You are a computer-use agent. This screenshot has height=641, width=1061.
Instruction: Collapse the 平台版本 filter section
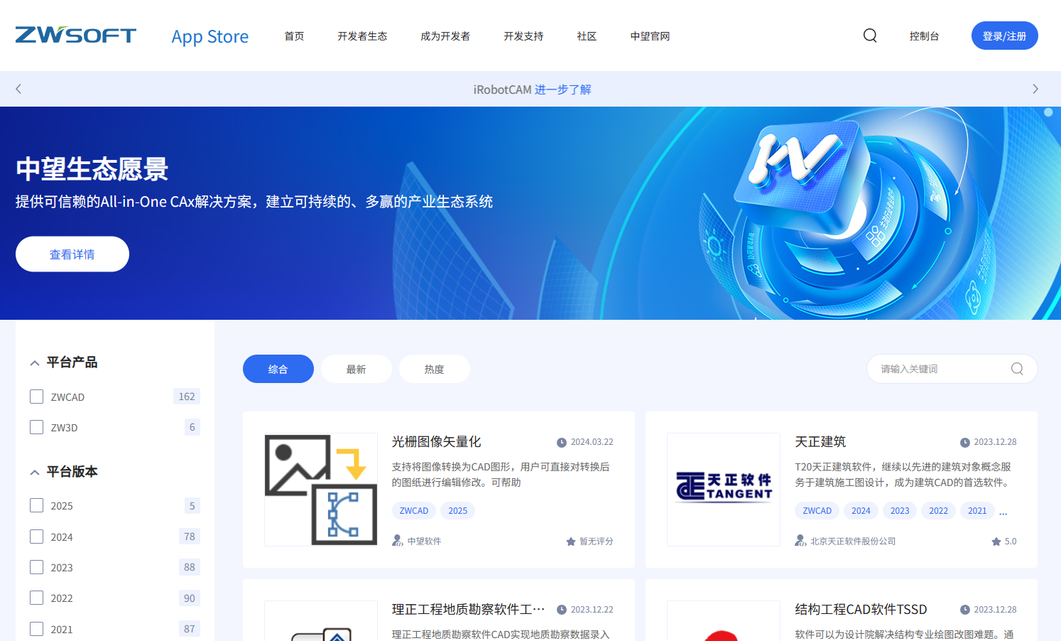click(35, 473)
